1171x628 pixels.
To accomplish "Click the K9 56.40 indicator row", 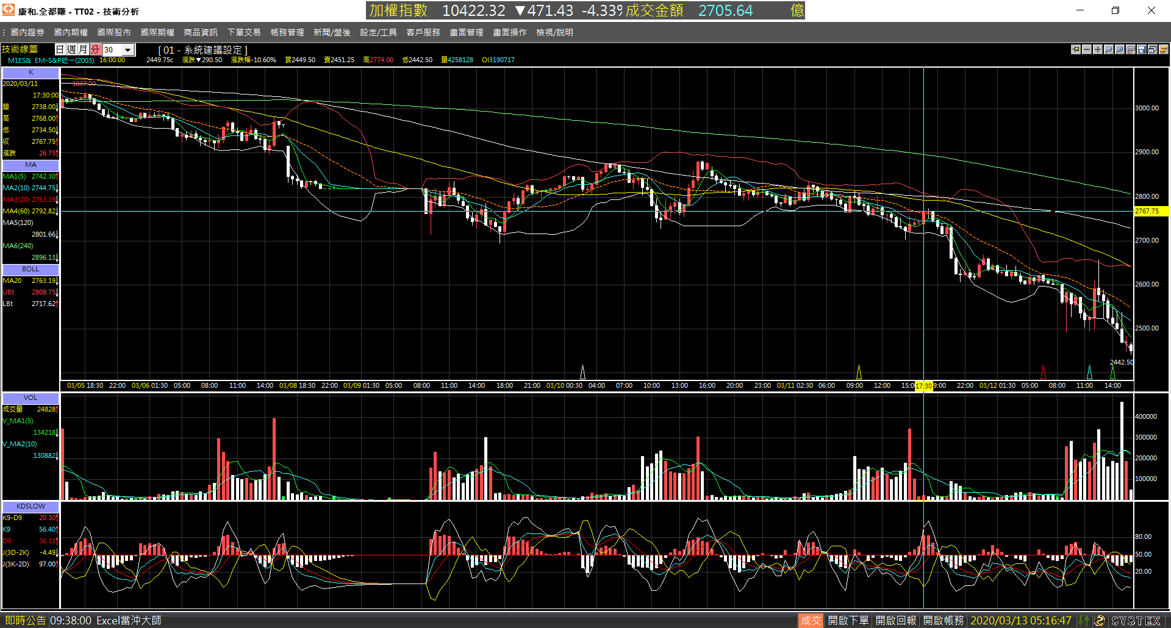I will (30, 530).
